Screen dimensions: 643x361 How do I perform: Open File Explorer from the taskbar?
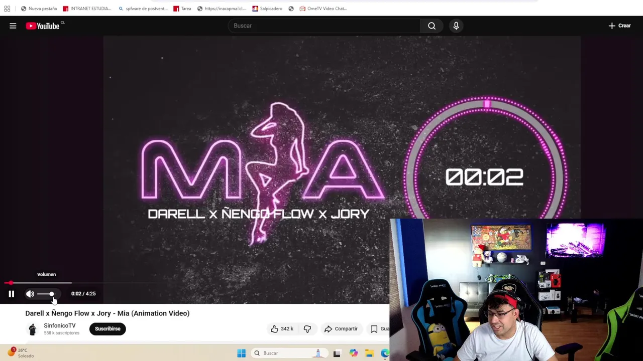(x=369, y=353)
